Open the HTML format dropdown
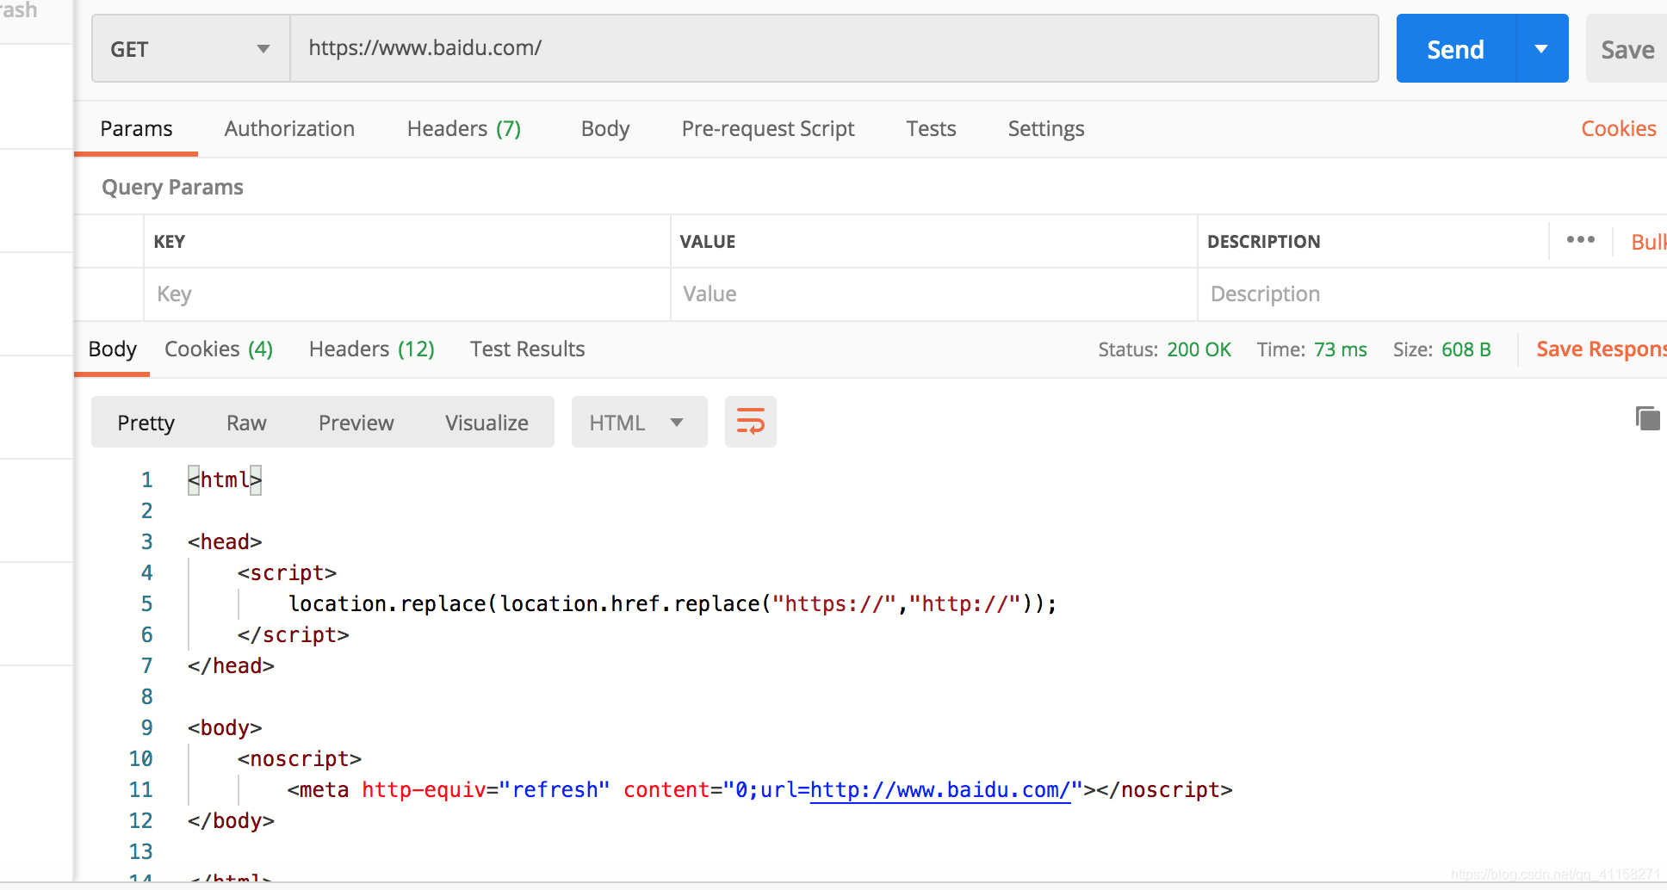1667x890 pixels. coord(639,422)
